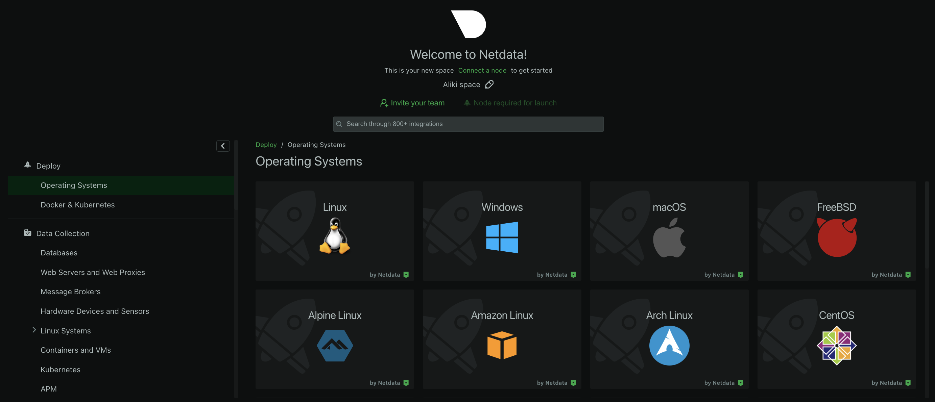Expand the Linux Systems section
935x402 pixels.
[x=34, y=330]
